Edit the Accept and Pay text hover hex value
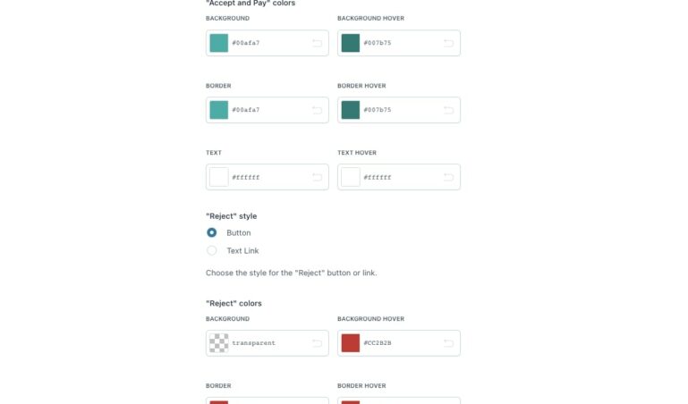688x404 pixels. (397, 177)
